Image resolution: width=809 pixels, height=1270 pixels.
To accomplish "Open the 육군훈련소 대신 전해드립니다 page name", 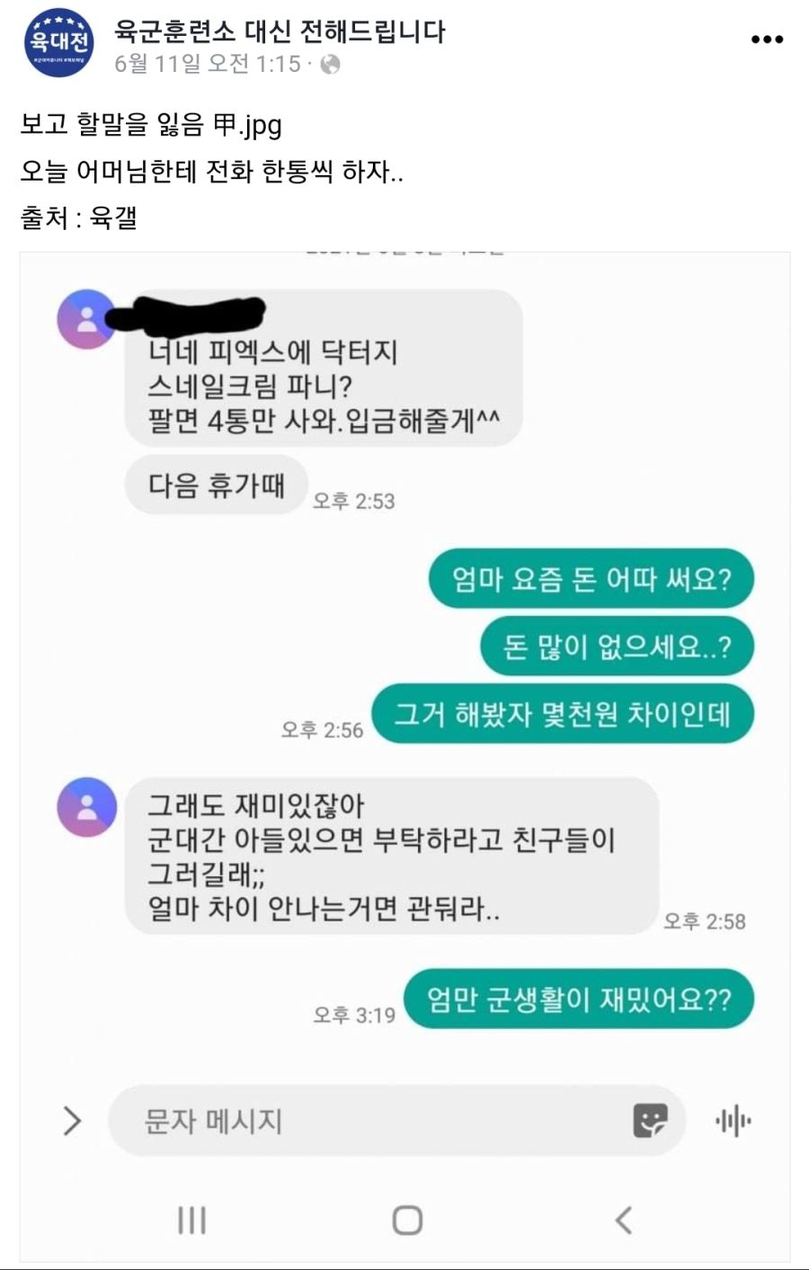I will (280, 31).
